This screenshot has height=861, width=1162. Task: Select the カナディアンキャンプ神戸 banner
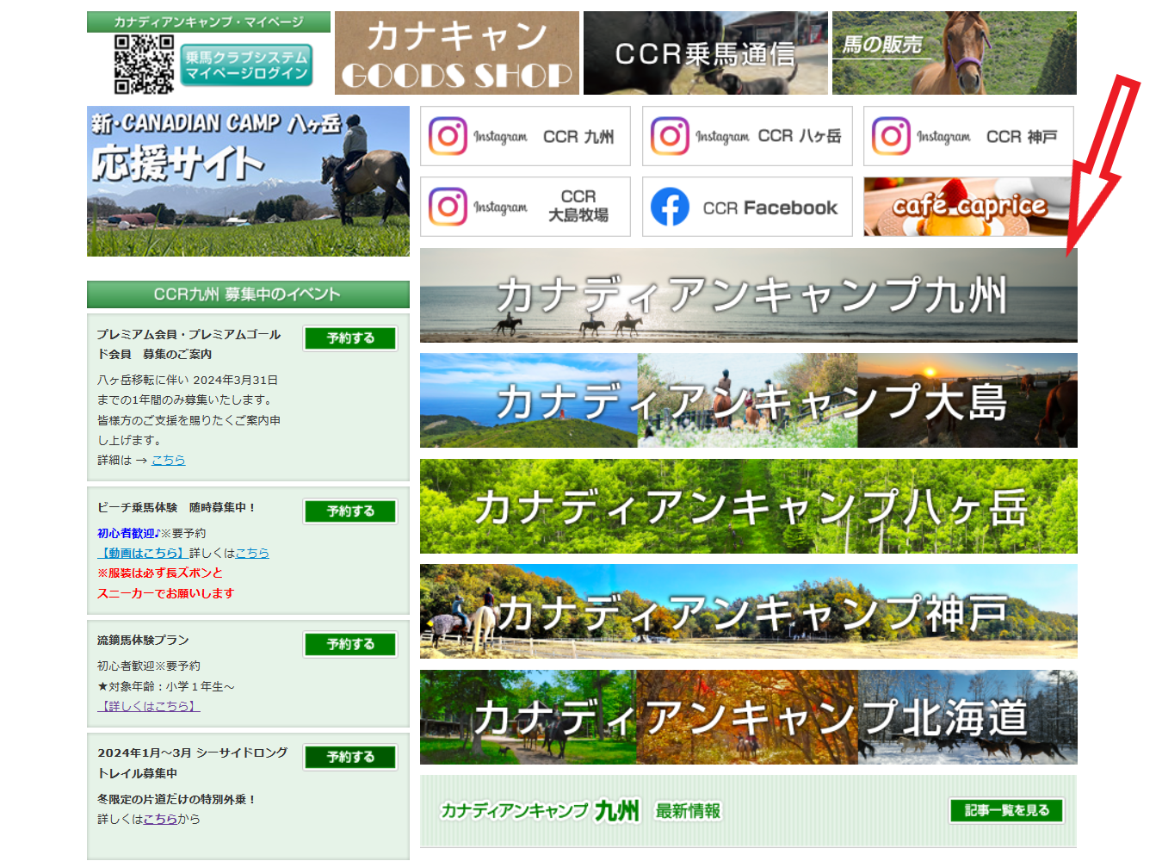(749, 611)
